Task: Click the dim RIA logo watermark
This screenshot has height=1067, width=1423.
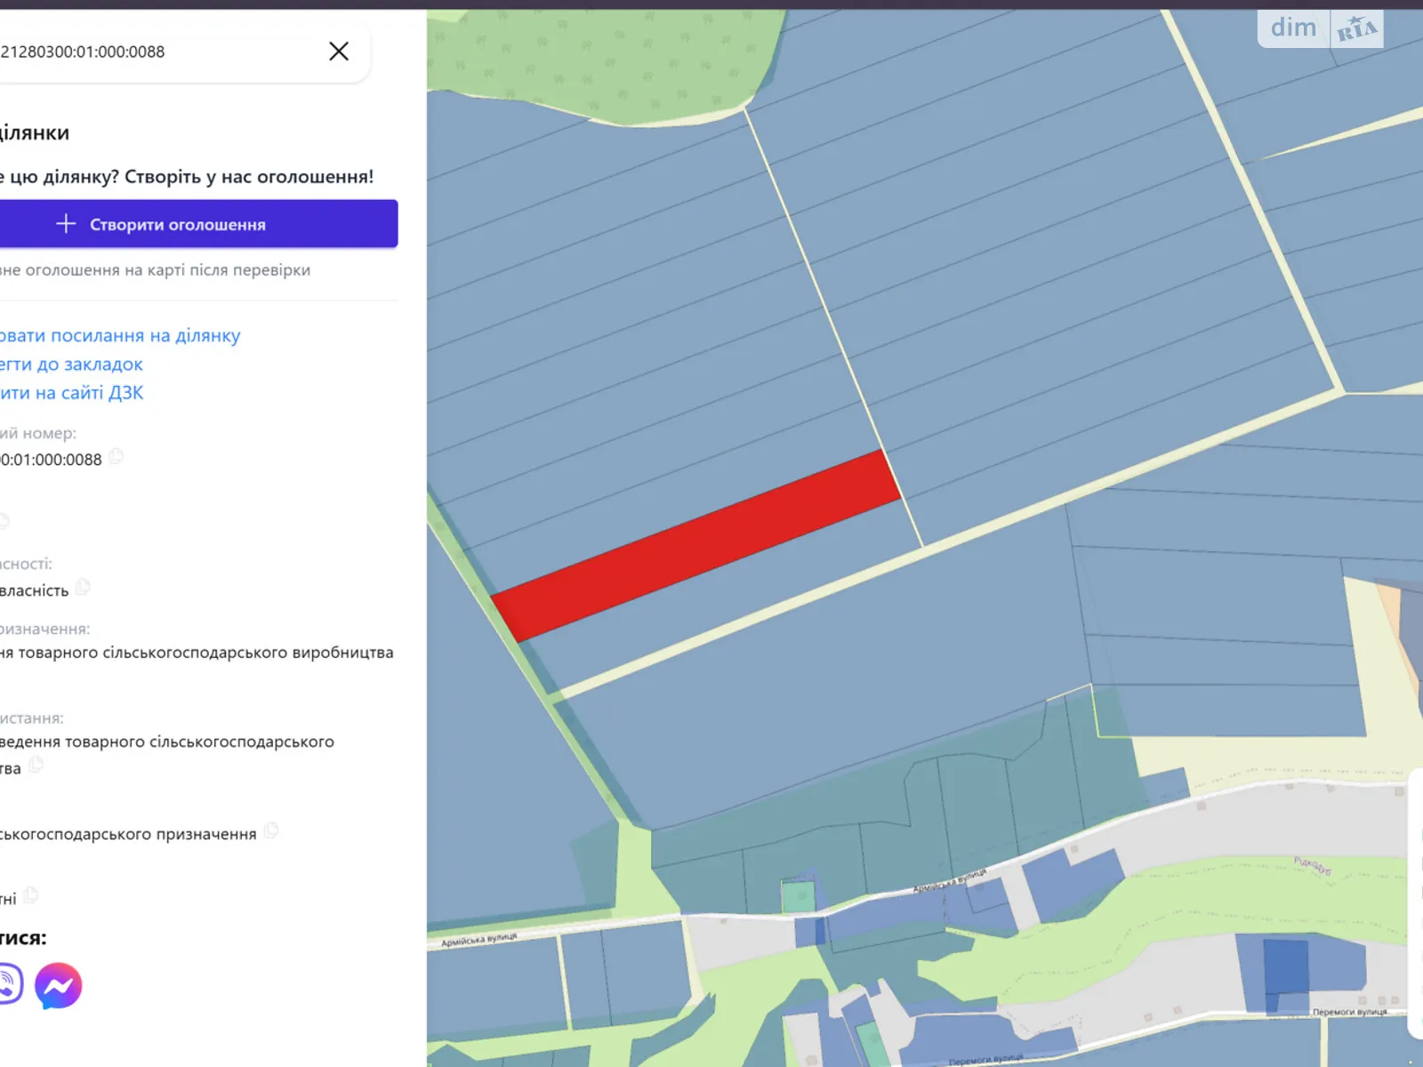Action: 1320,28
